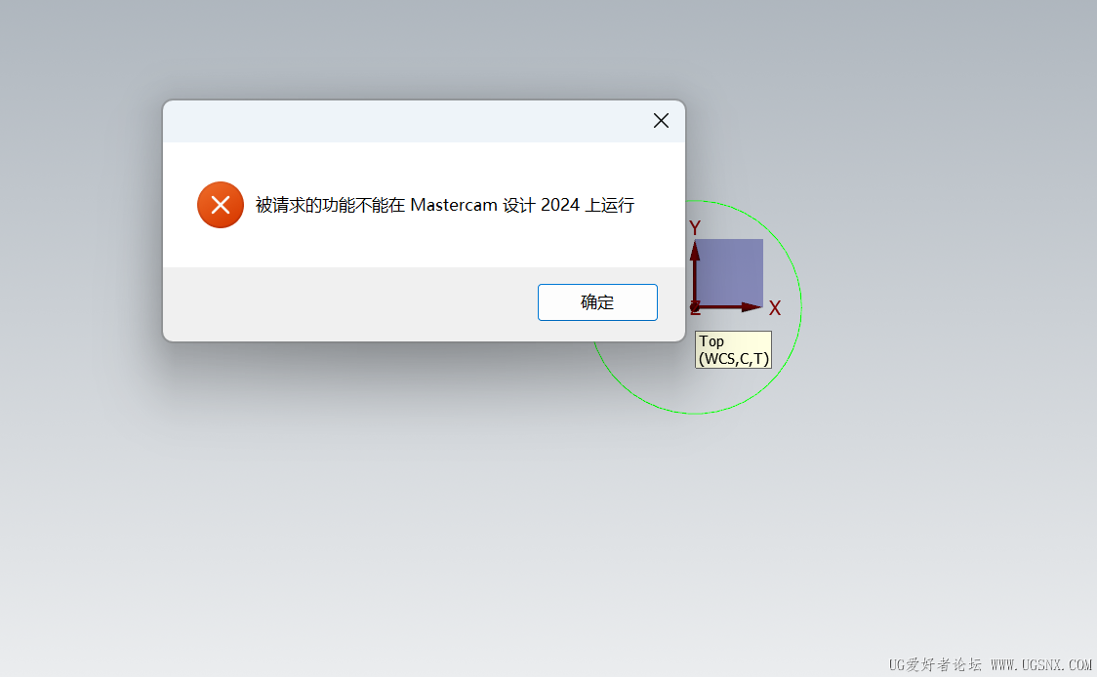The image size is (1097, 677).
Task: Click gray dialog footer left of 确定
Action: 349,303
